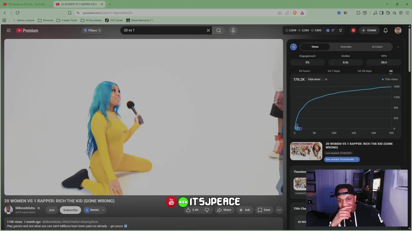412x231 pixels.
Task: Toggle the browser sidebar panel icon
Action: pyautogui.click(x=381, y=13)
